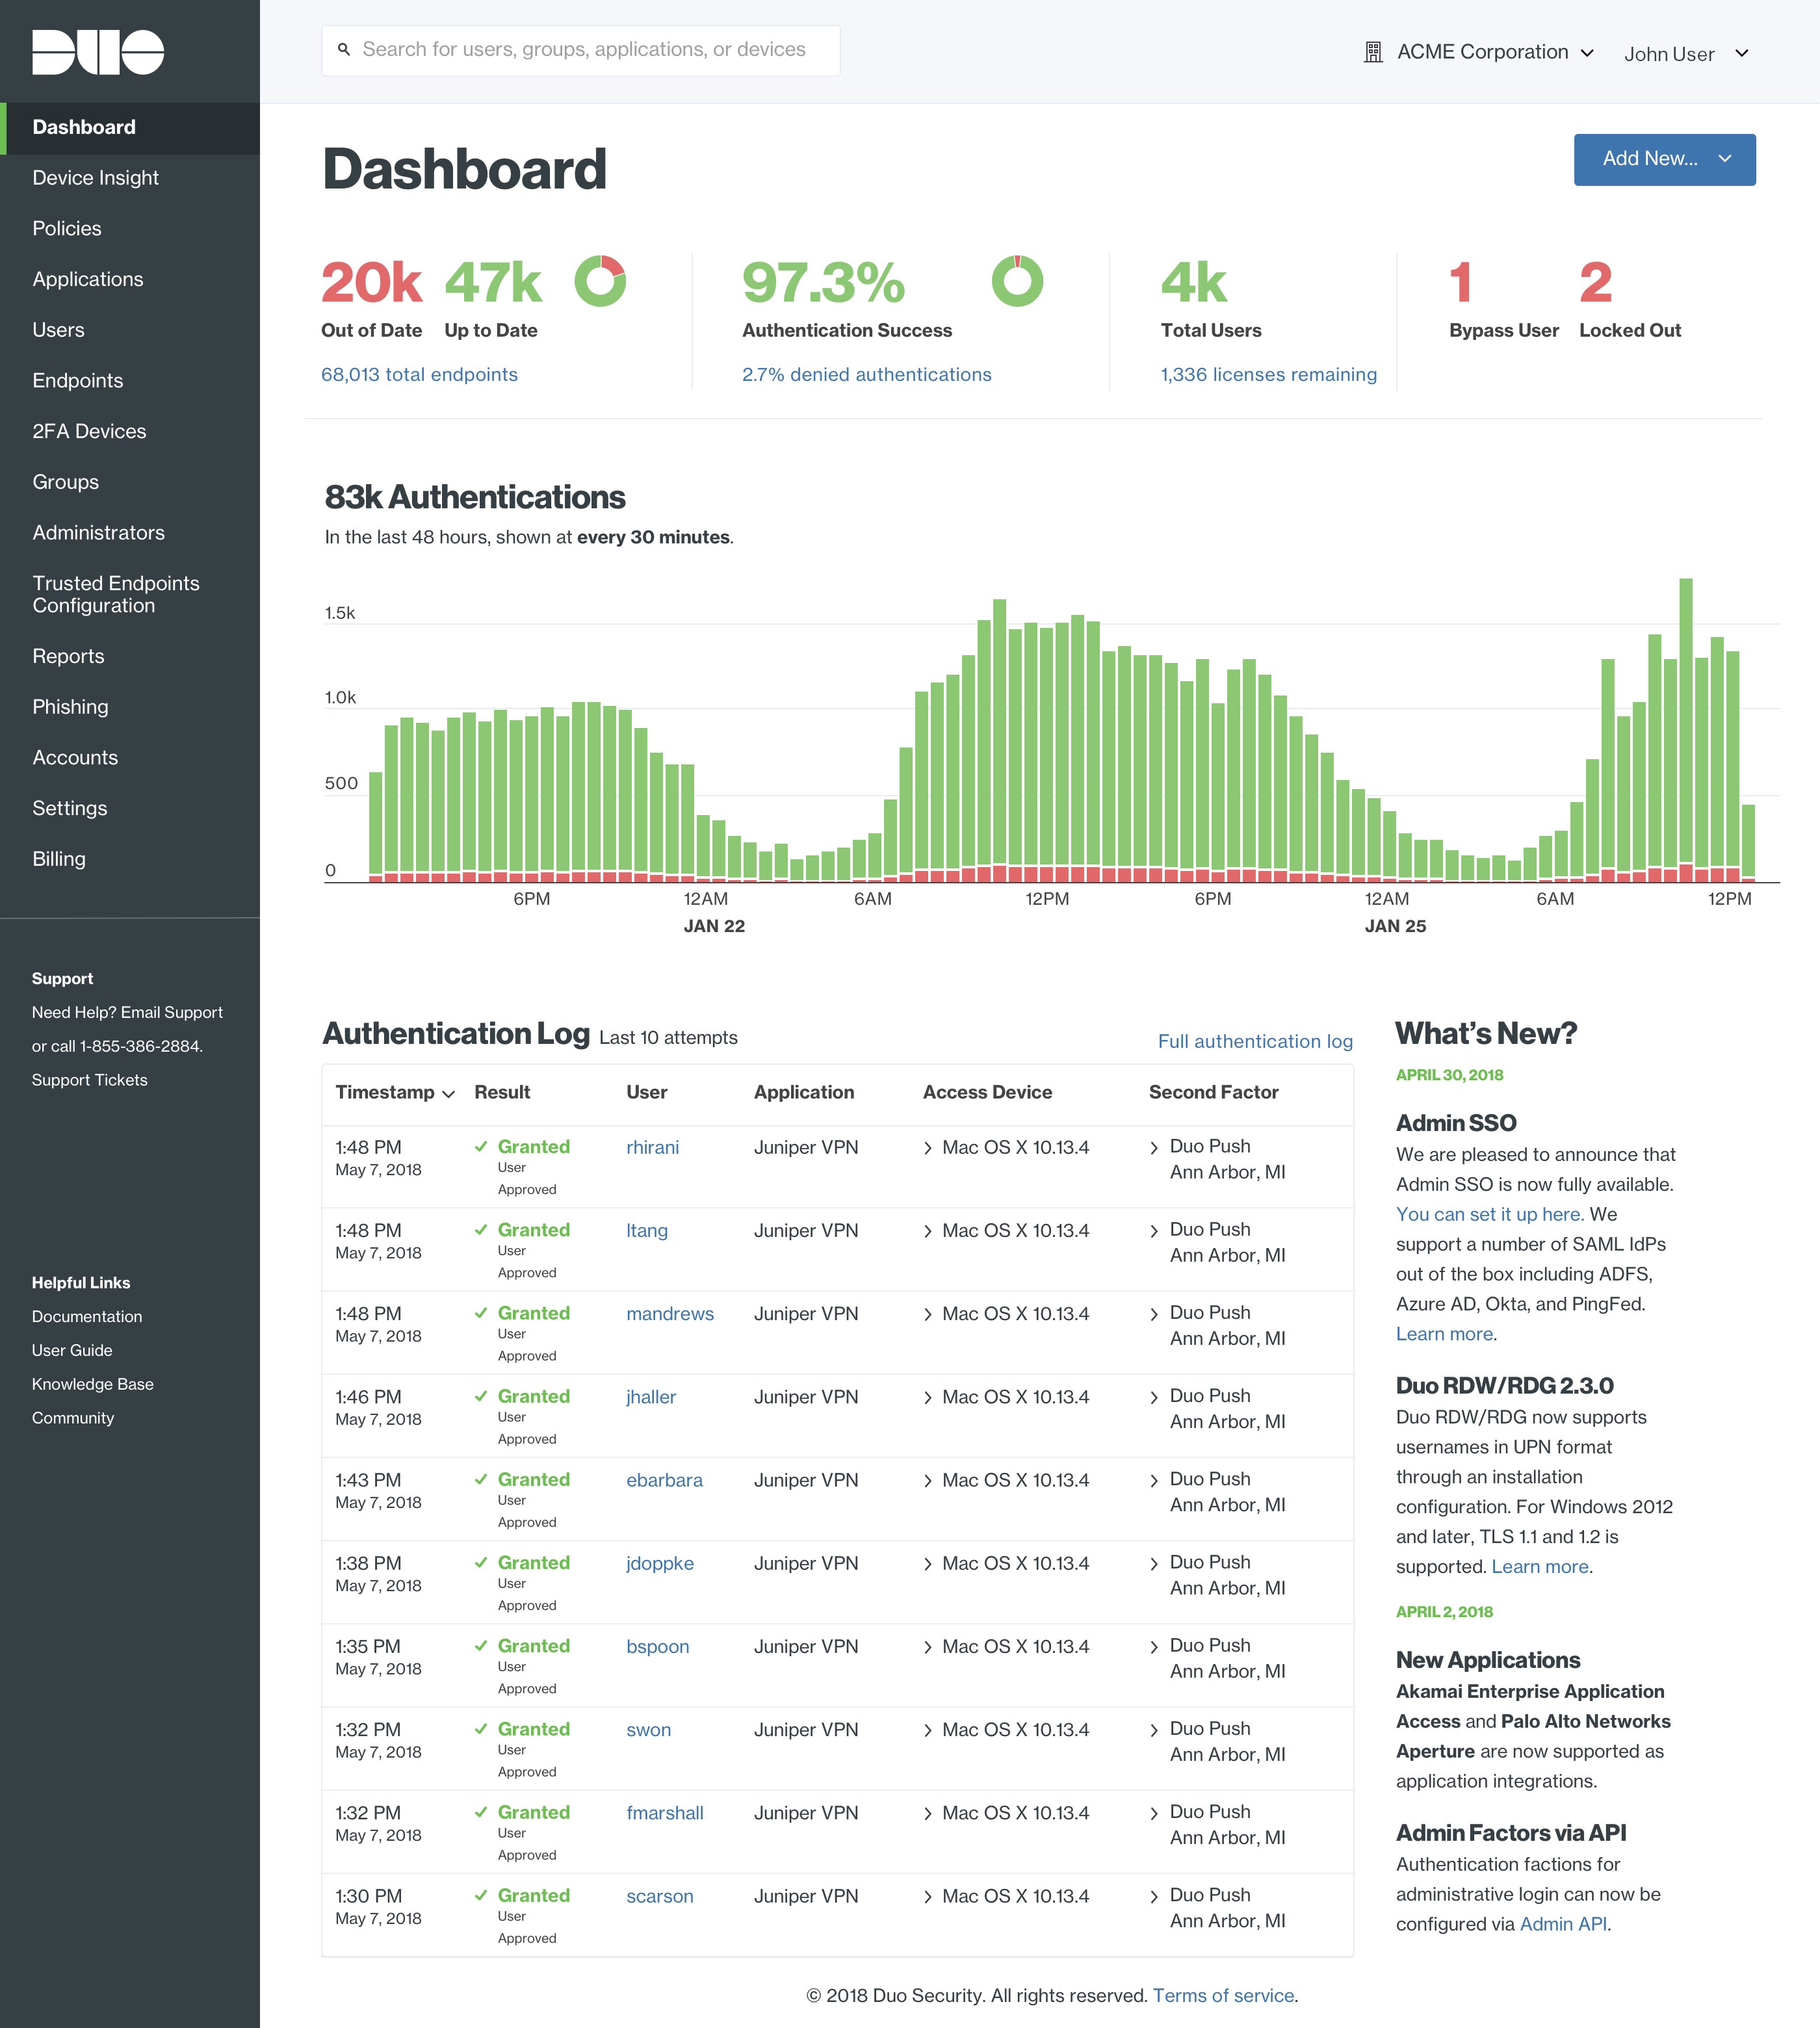1820x2028 pixels.
Task: Click the Duo logo in the sidebar
Action: pos(98,52)
